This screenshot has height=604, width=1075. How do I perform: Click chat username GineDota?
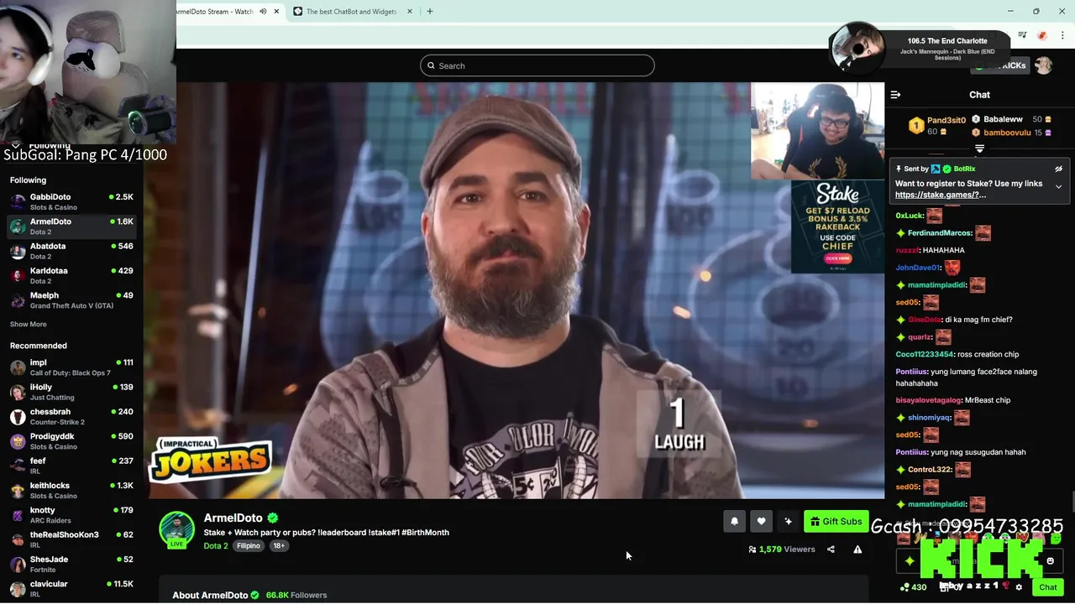925,320
